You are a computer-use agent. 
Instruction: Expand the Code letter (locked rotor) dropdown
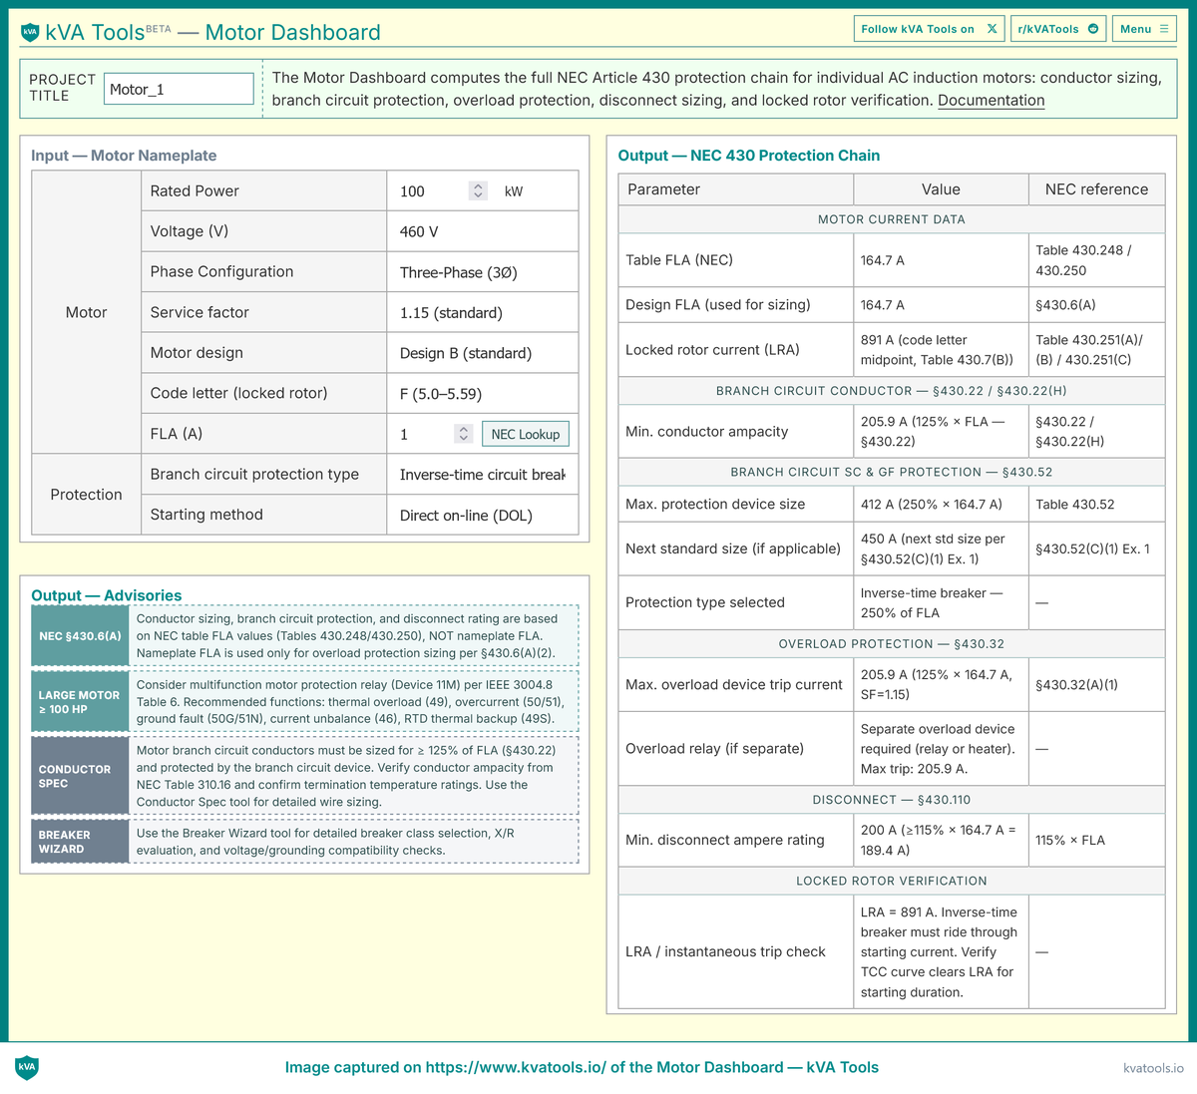click(483, 394)
